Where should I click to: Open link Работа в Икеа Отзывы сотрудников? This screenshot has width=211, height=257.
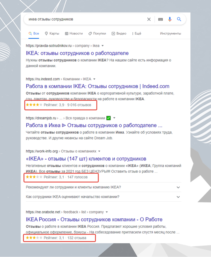click(x=94, y=125)
